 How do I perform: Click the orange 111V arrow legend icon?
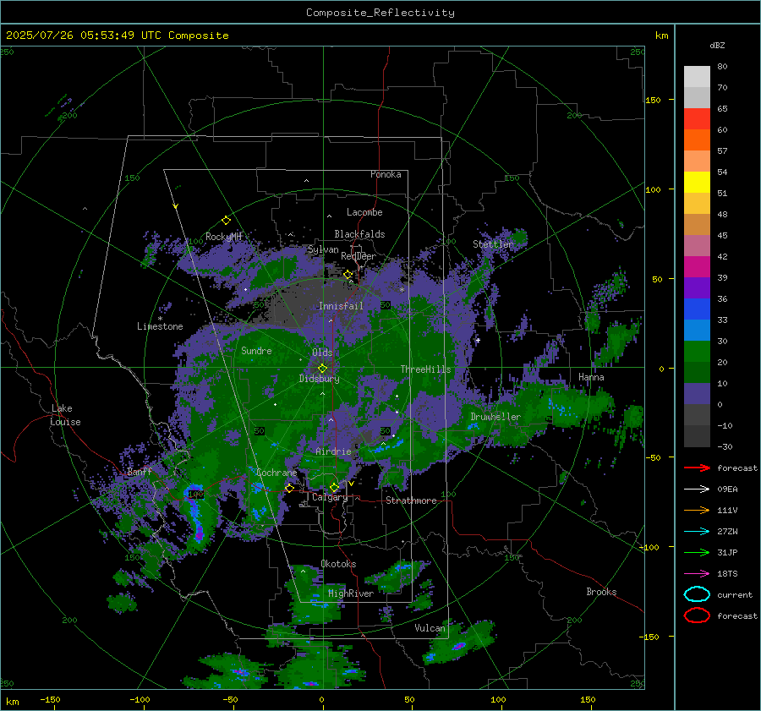tap(697, 510)
